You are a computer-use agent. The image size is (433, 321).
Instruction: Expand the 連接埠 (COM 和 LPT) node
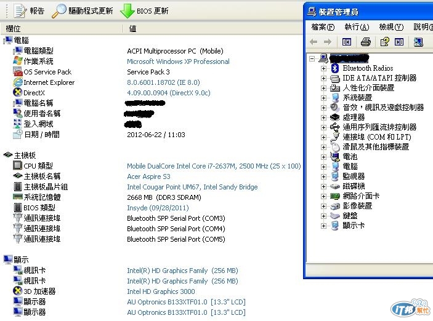(323, 137)
